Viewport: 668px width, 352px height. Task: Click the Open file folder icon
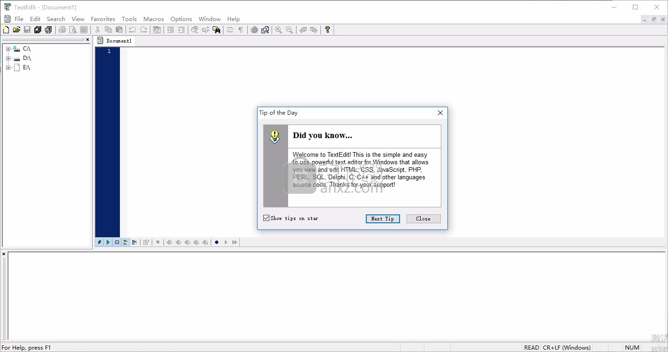click(16, 30)
